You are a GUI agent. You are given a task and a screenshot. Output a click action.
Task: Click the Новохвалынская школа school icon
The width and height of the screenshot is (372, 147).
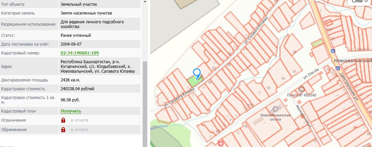tap(275, 109)
